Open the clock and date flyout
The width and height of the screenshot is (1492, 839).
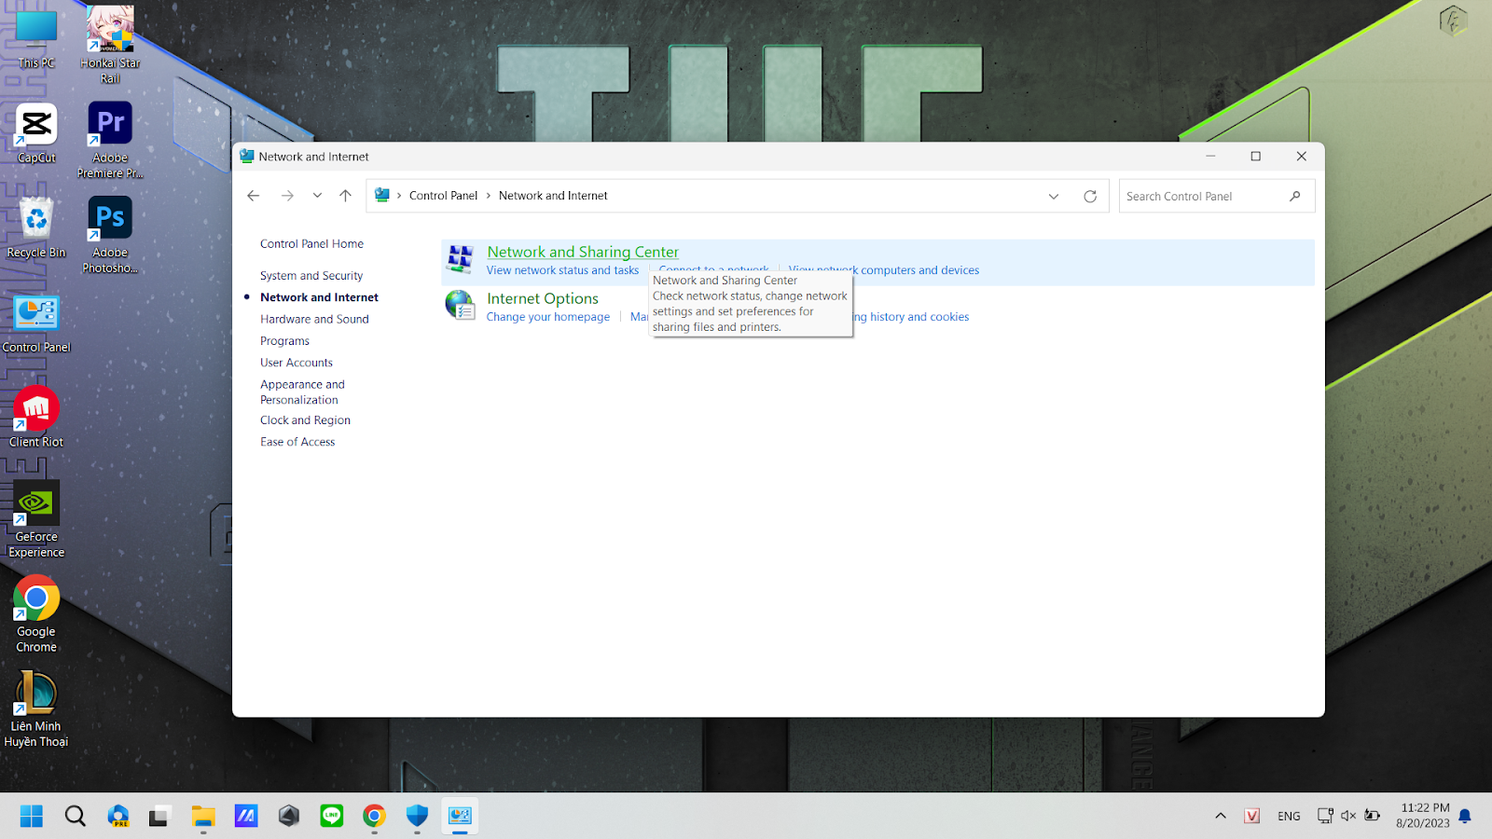tap(1423, 816)
